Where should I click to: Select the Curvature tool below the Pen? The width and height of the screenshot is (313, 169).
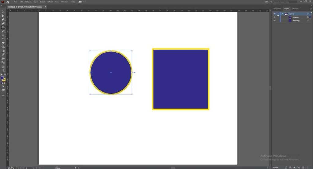pyautogui.click(x=3, y=23)
